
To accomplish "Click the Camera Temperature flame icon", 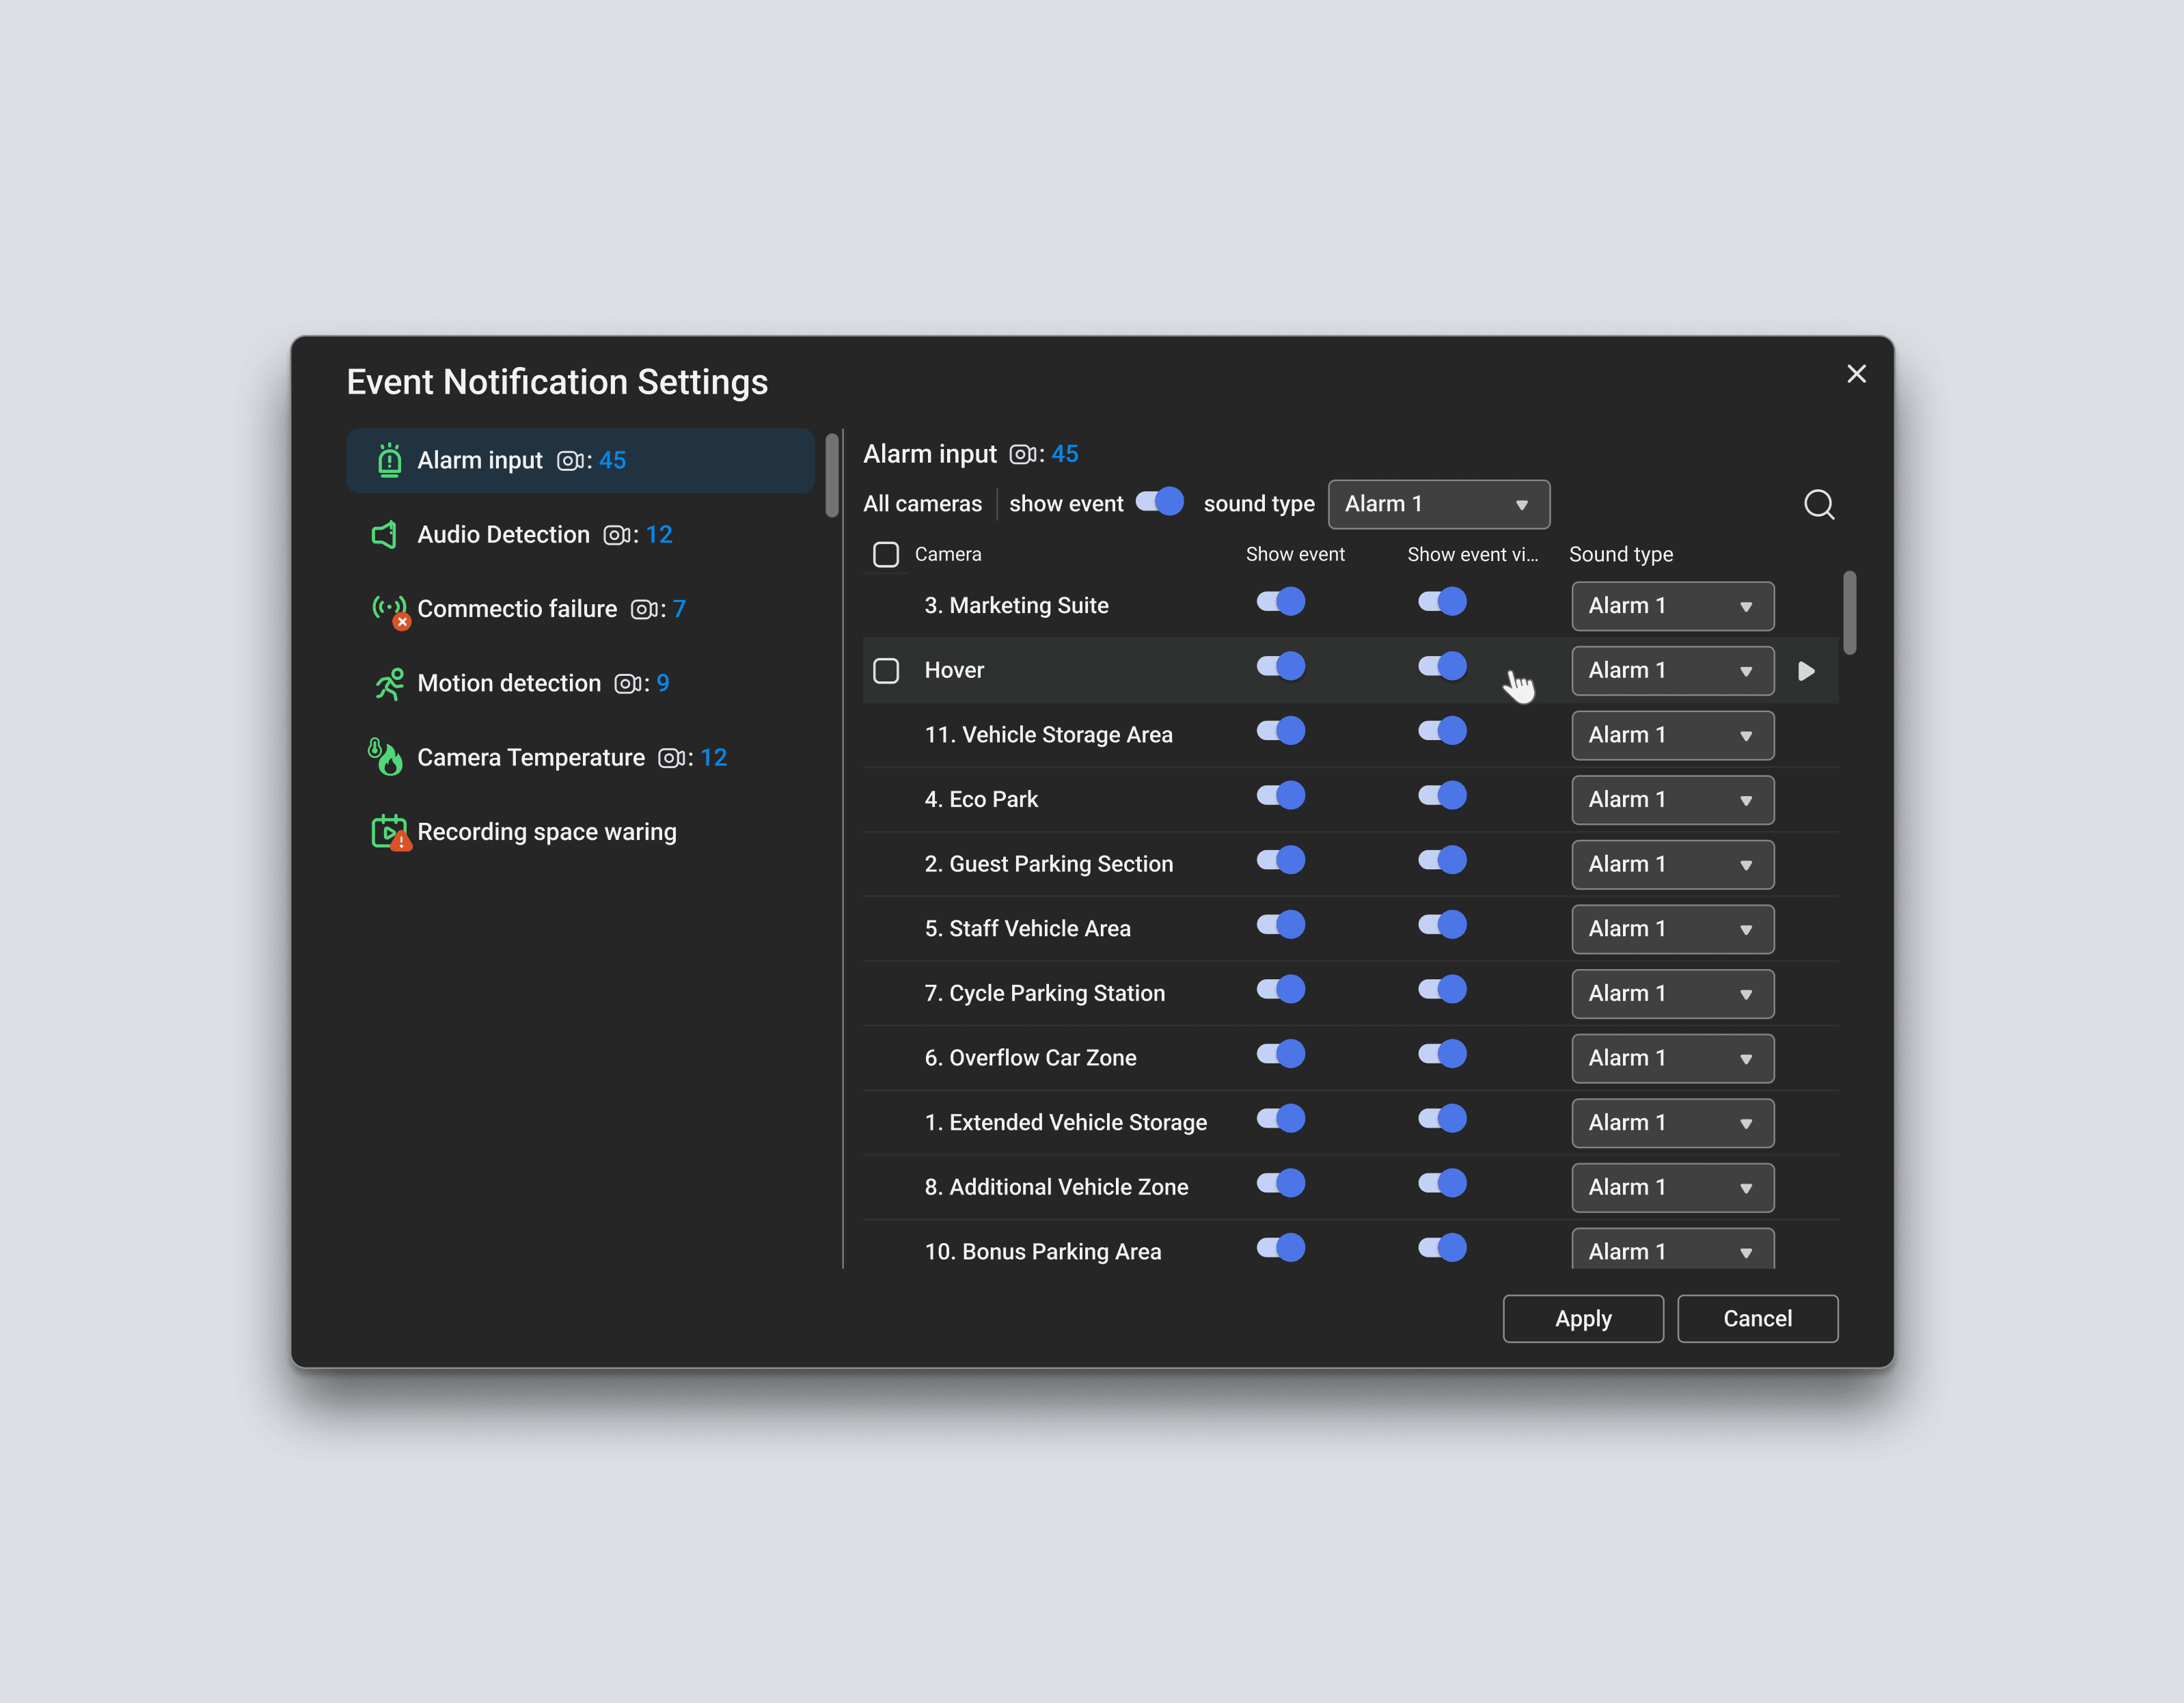I will click(x=386, y=758).
